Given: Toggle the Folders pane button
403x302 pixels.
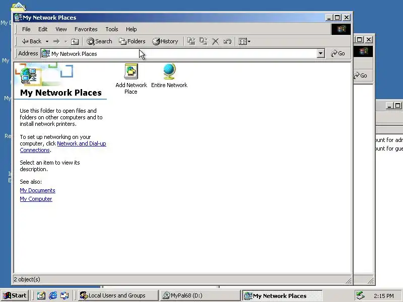Looking at the screenshot, I should (x=132, y=41).
